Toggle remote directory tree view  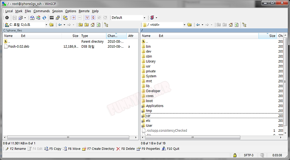coord(244,25)
